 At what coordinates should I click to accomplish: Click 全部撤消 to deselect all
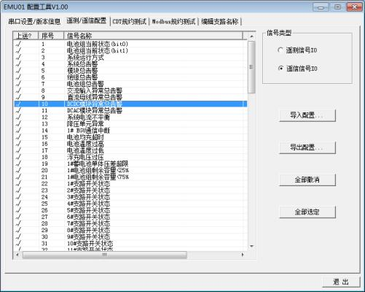(307, 180)
